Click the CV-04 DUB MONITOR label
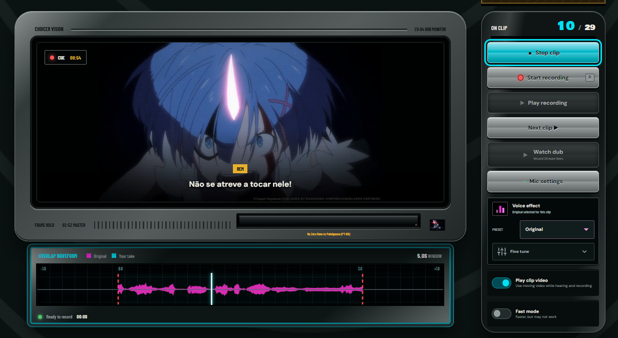 pyautogui.click(x=430, y=30)
